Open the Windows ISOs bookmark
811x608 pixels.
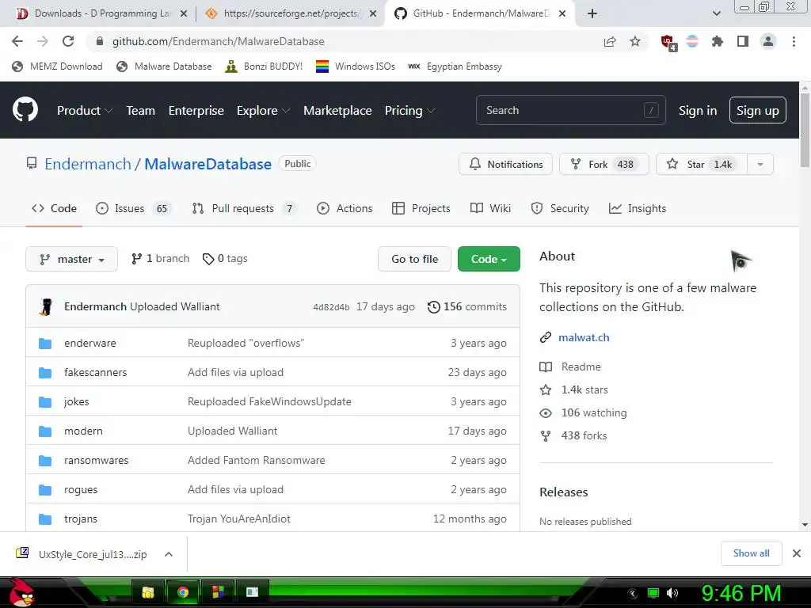(x=356, y=66)
